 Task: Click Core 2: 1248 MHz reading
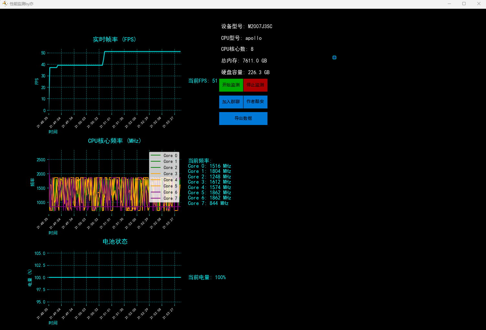pyautogui.click(x=209, y=177)
